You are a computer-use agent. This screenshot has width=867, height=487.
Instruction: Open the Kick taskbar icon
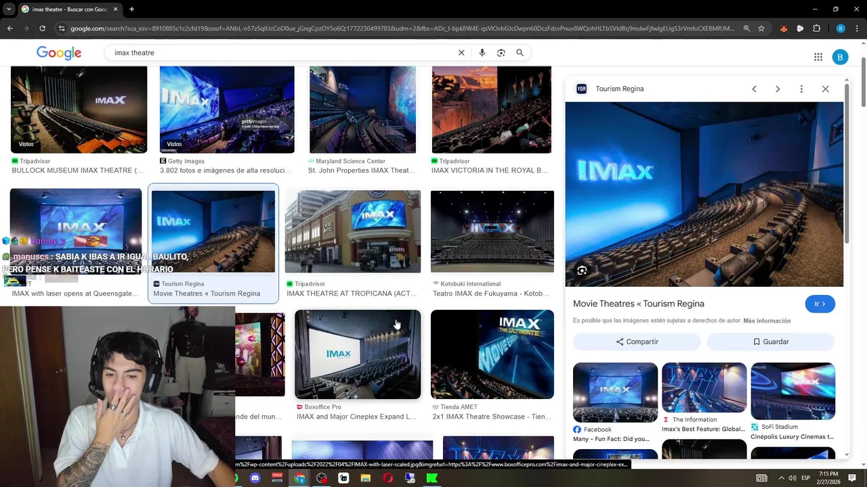431,478
